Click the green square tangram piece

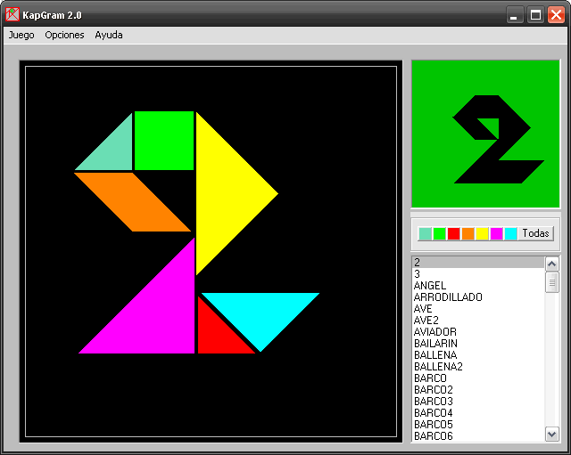[164, 141]
